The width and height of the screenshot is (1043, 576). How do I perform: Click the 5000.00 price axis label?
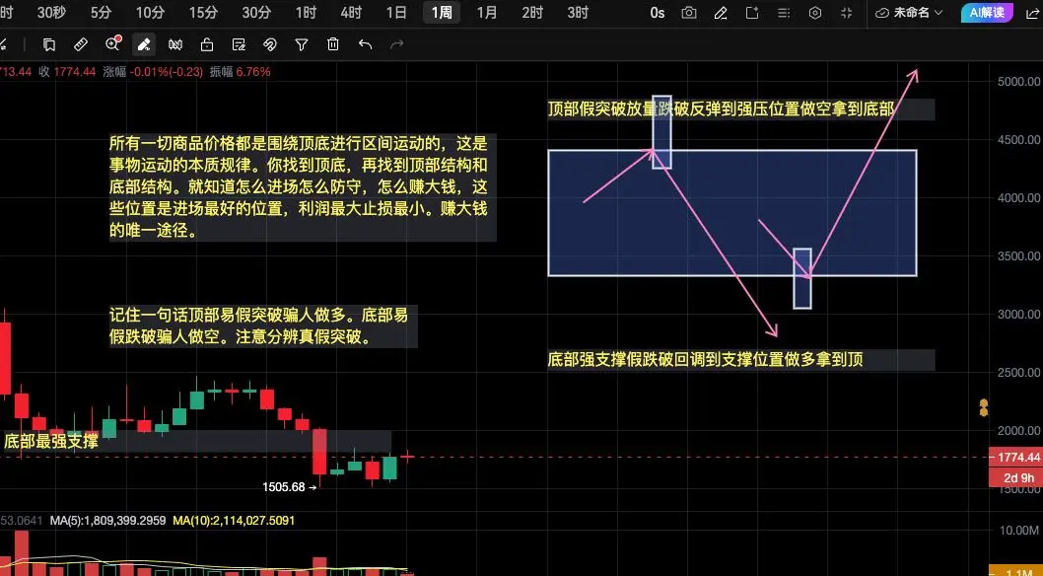pyautogui.click(x=1018, y=81)
